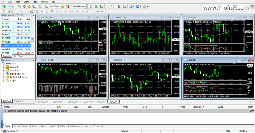
Task: Expand the Templates dropdown arrow
Action: [148, 6]
